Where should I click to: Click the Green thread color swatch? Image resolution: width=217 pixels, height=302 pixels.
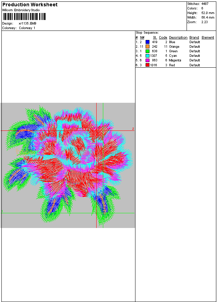147,51
